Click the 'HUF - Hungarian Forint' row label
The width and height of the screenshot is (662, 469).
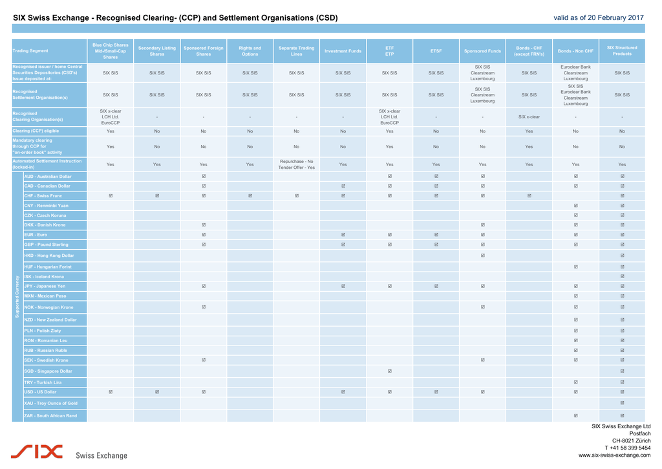pos(56,267)
